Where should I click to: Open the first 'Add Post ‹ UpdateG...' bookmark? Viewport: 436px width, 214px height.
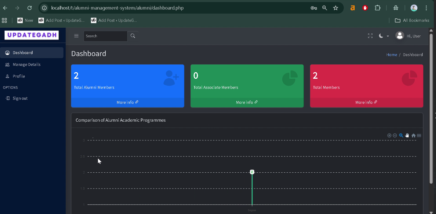pyautogui.click(x=61, y=20)
